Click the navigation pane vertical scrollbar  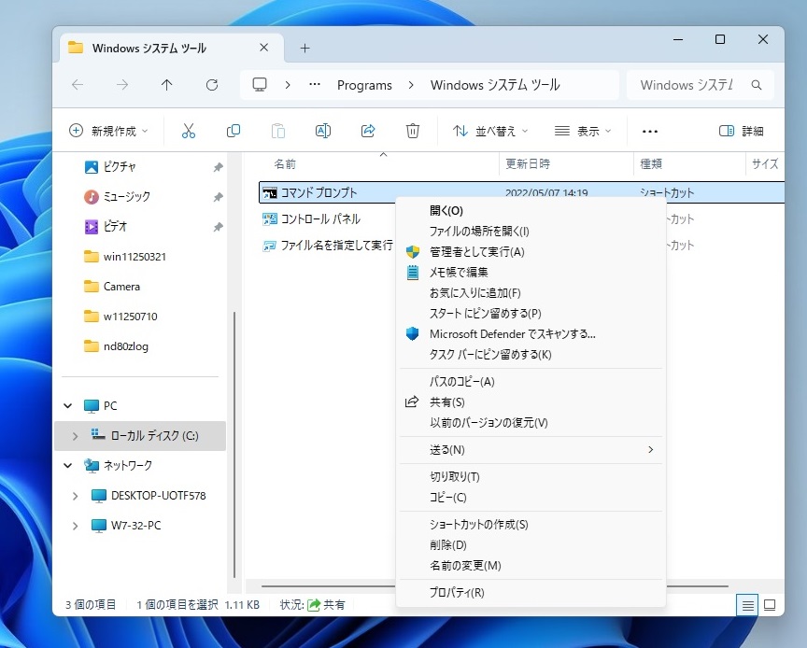pos(234,444)
